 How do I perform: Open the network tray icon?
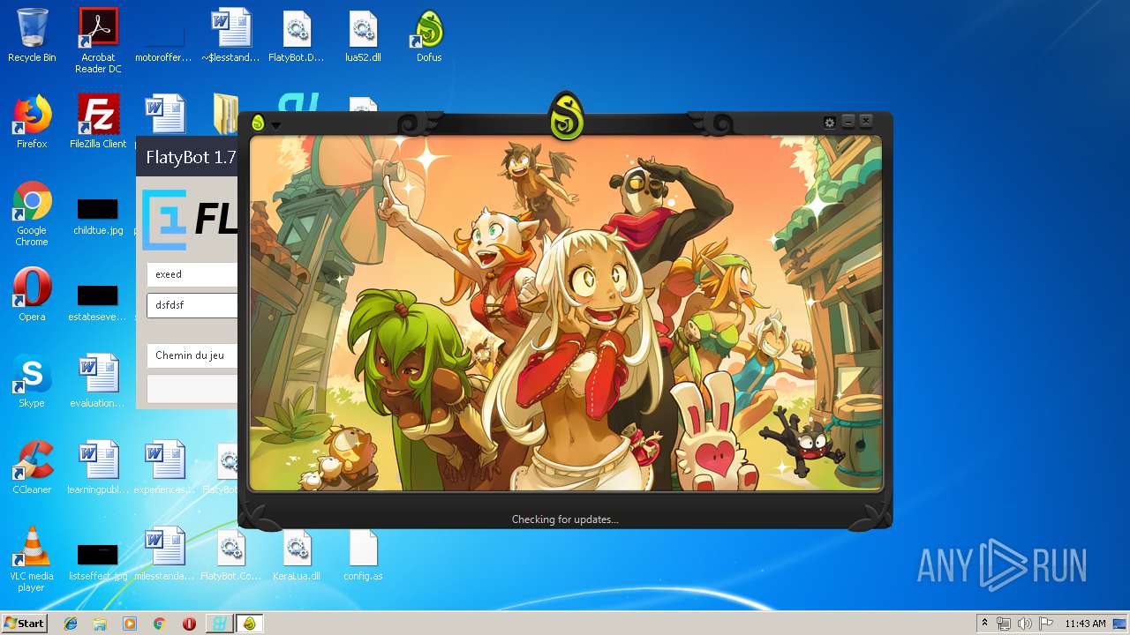1004,624
